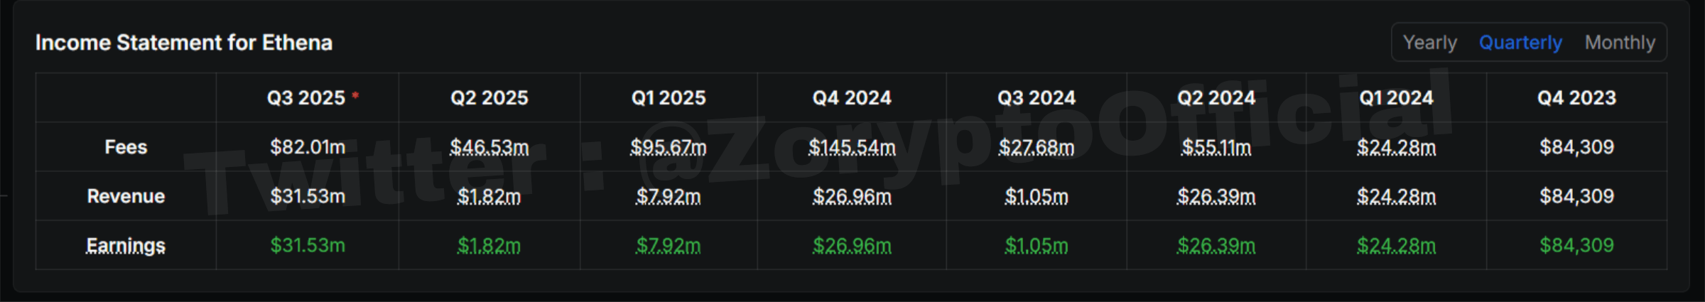This screenshot has height=302, width=1705.
Task: Select Q3 2025 earnings $31.53m
Action: tap(308, 246)
